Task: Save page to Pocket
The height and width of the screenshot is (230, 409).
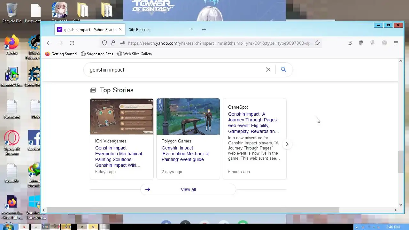Action: (350, 43)
